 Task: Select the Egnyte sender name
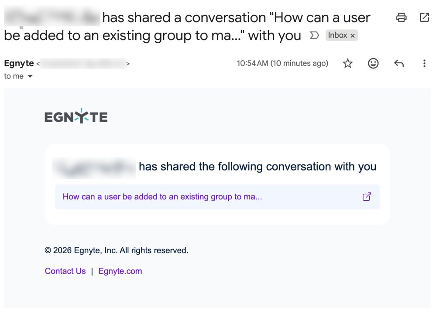click(x=19, y=63)
